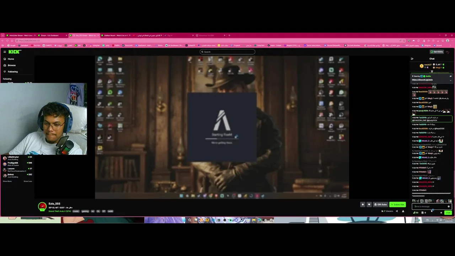This screenshot has height=256, width=455.
Task: Select the Arabic tag
Action: pyautogui.click(x=76, y=211)
